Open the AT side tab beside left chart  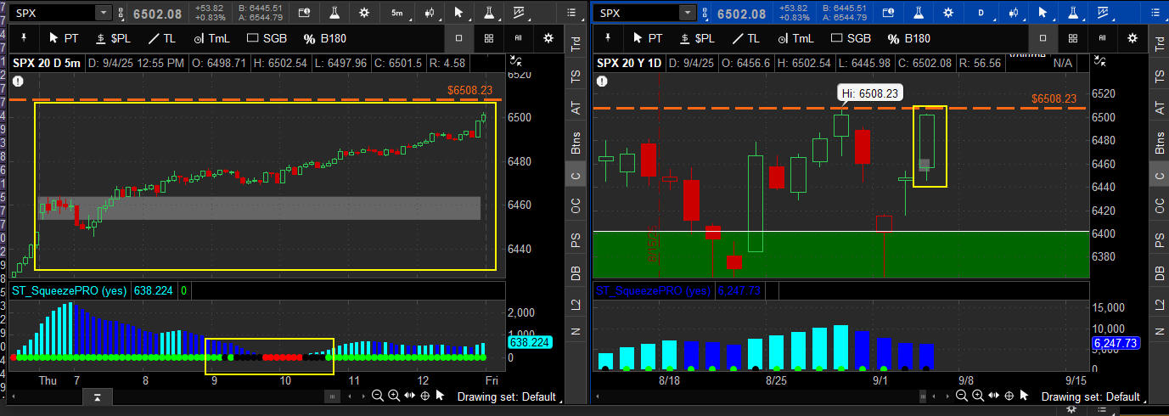pyautogui.click(x=576, y=108)
